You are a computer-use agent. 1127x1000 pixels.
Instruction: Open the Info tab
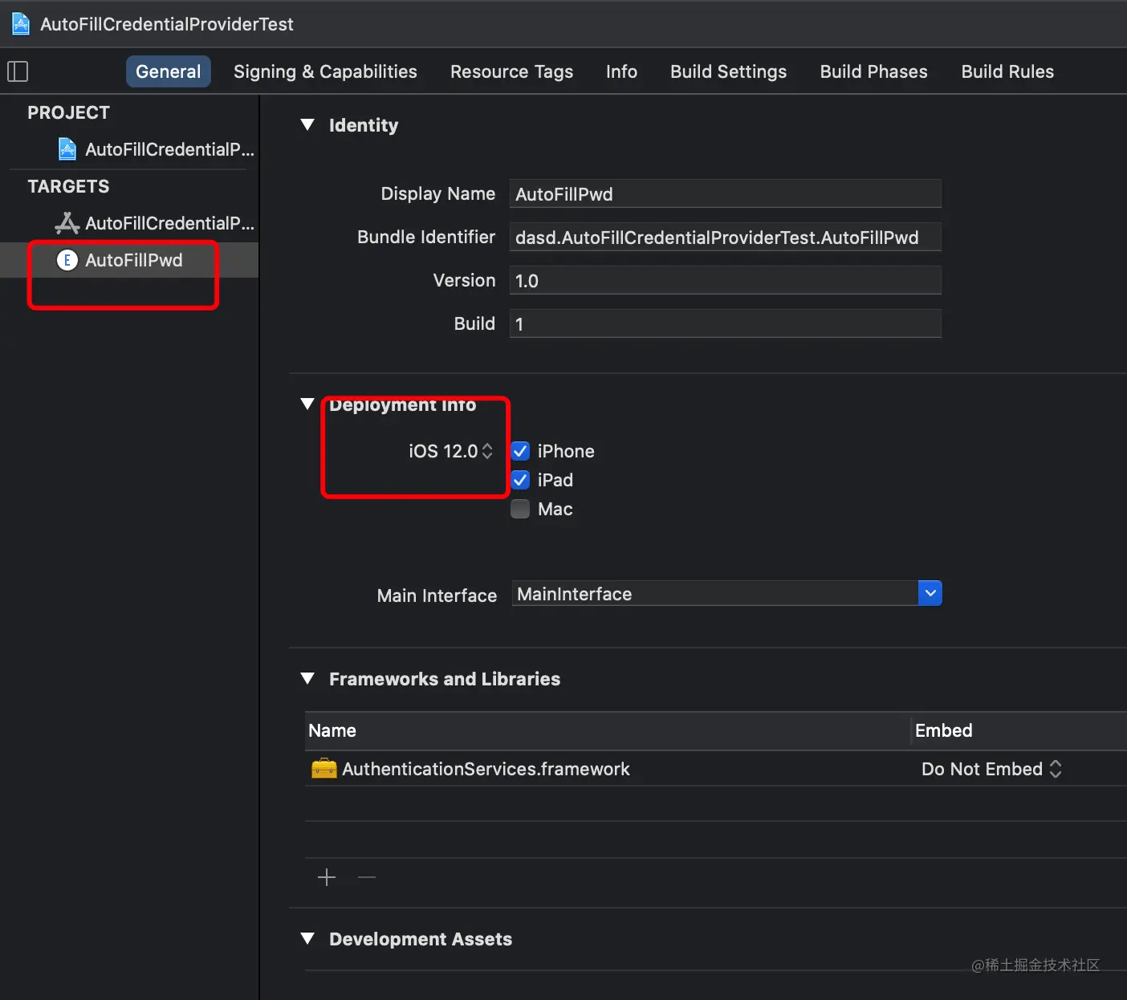621,71
